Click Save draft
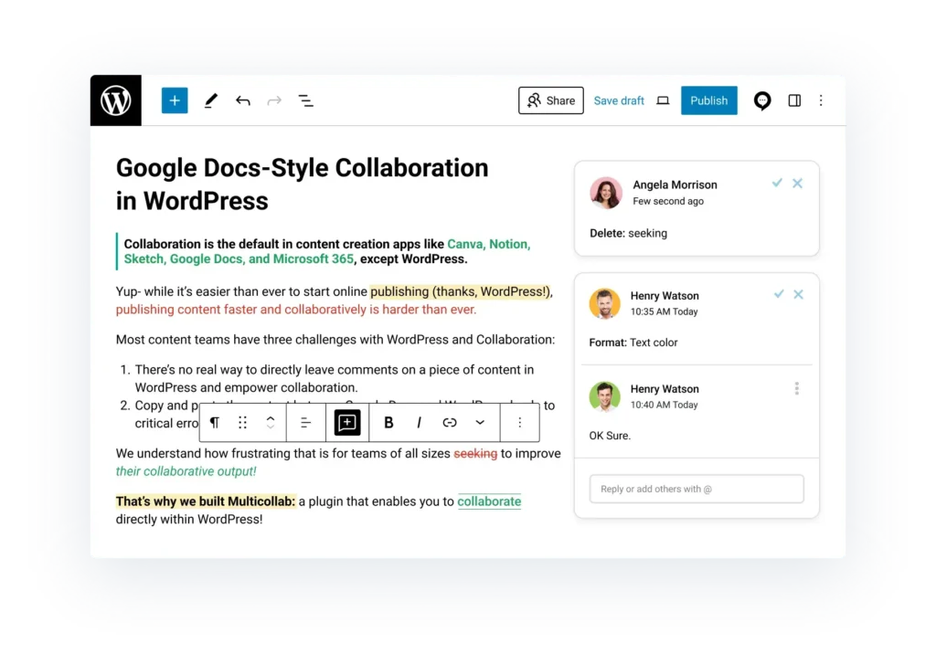Image resolution: width=936 pixels, height=664 pixels. 619,100
